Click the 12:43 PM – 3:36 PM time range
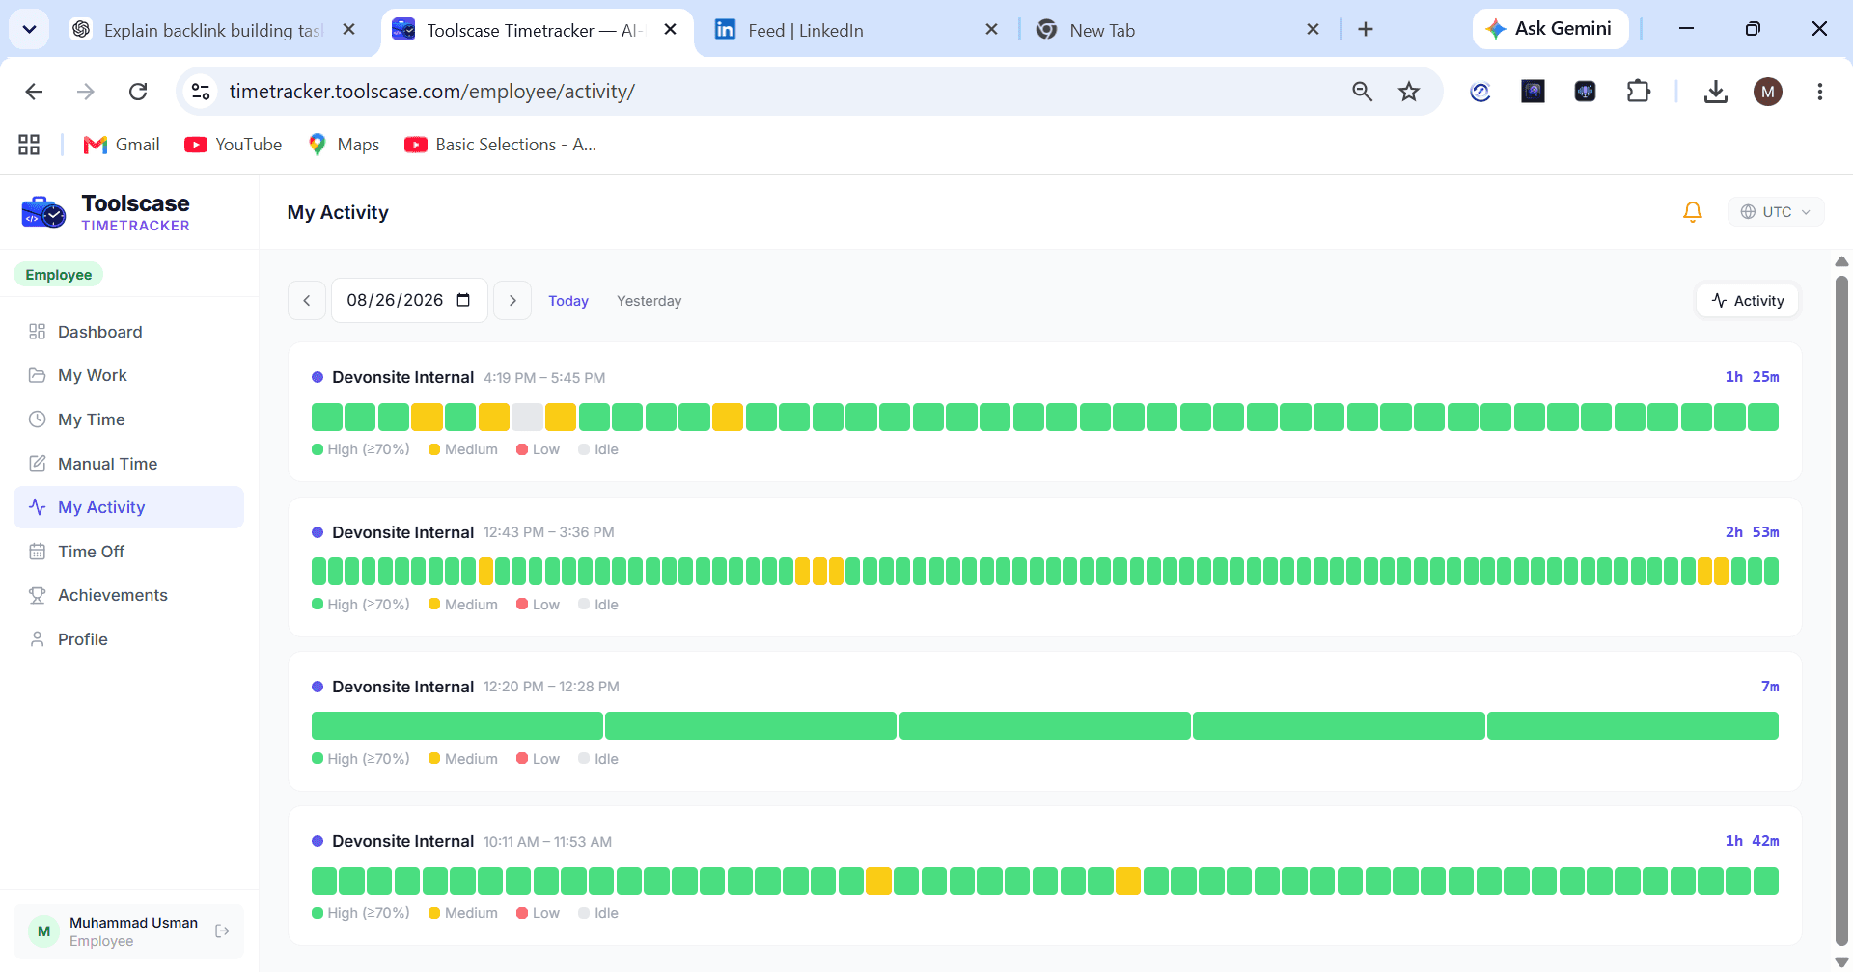 pyautogui.click(x=549, y=532)
